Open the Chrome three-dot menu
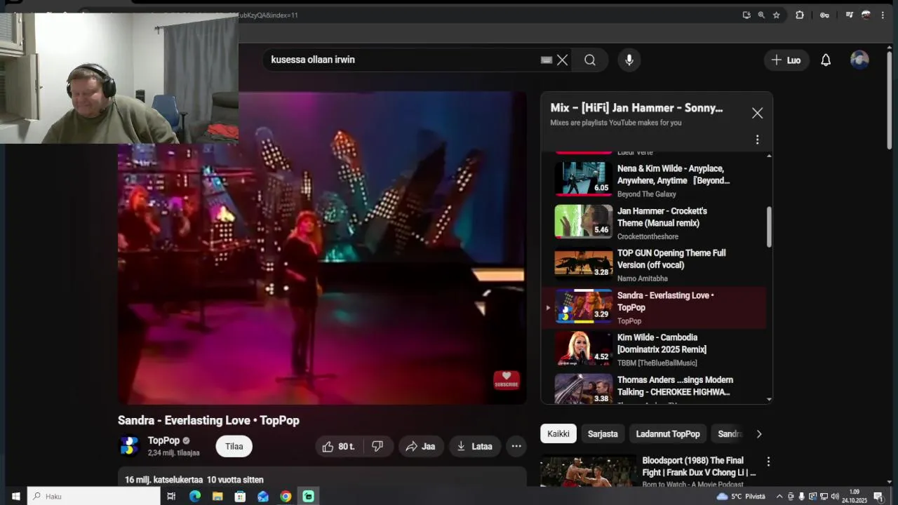The width and height of the screenshot is (898, 505). (883, 15)
